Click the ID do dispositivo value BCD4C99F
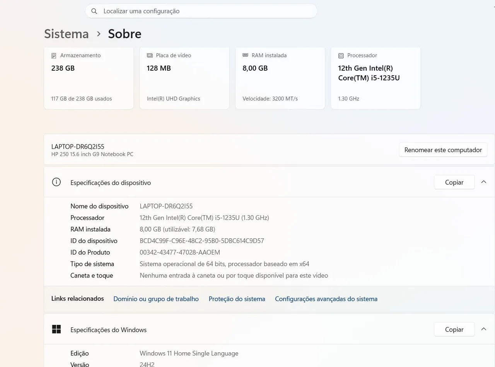495x367 pixels. pyautogui.click(x=202, y=241)
